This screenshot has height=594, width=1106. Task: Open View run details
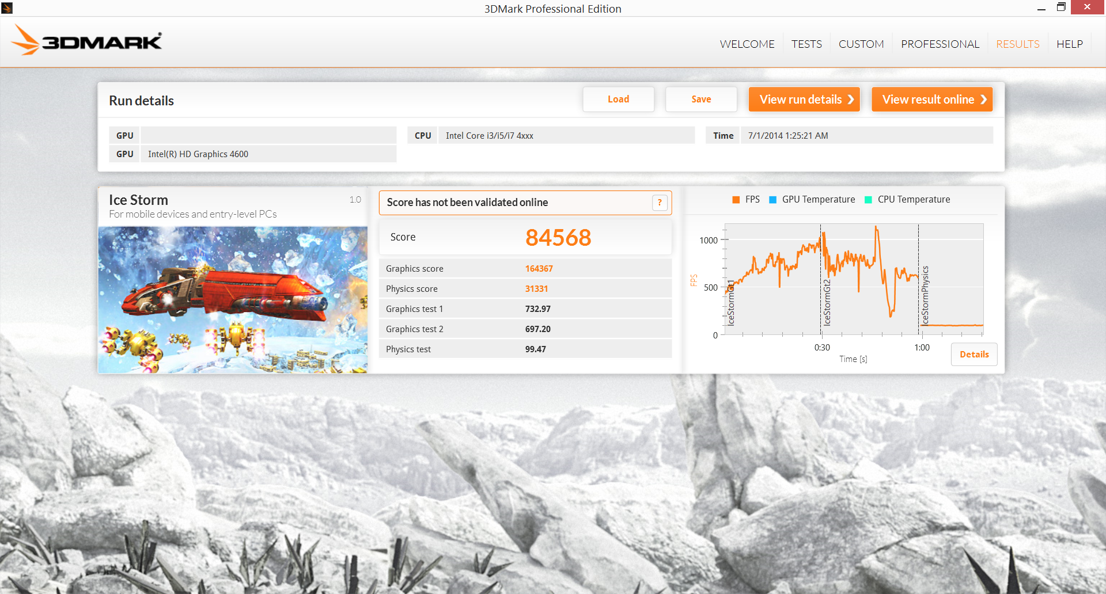(804, 99)
